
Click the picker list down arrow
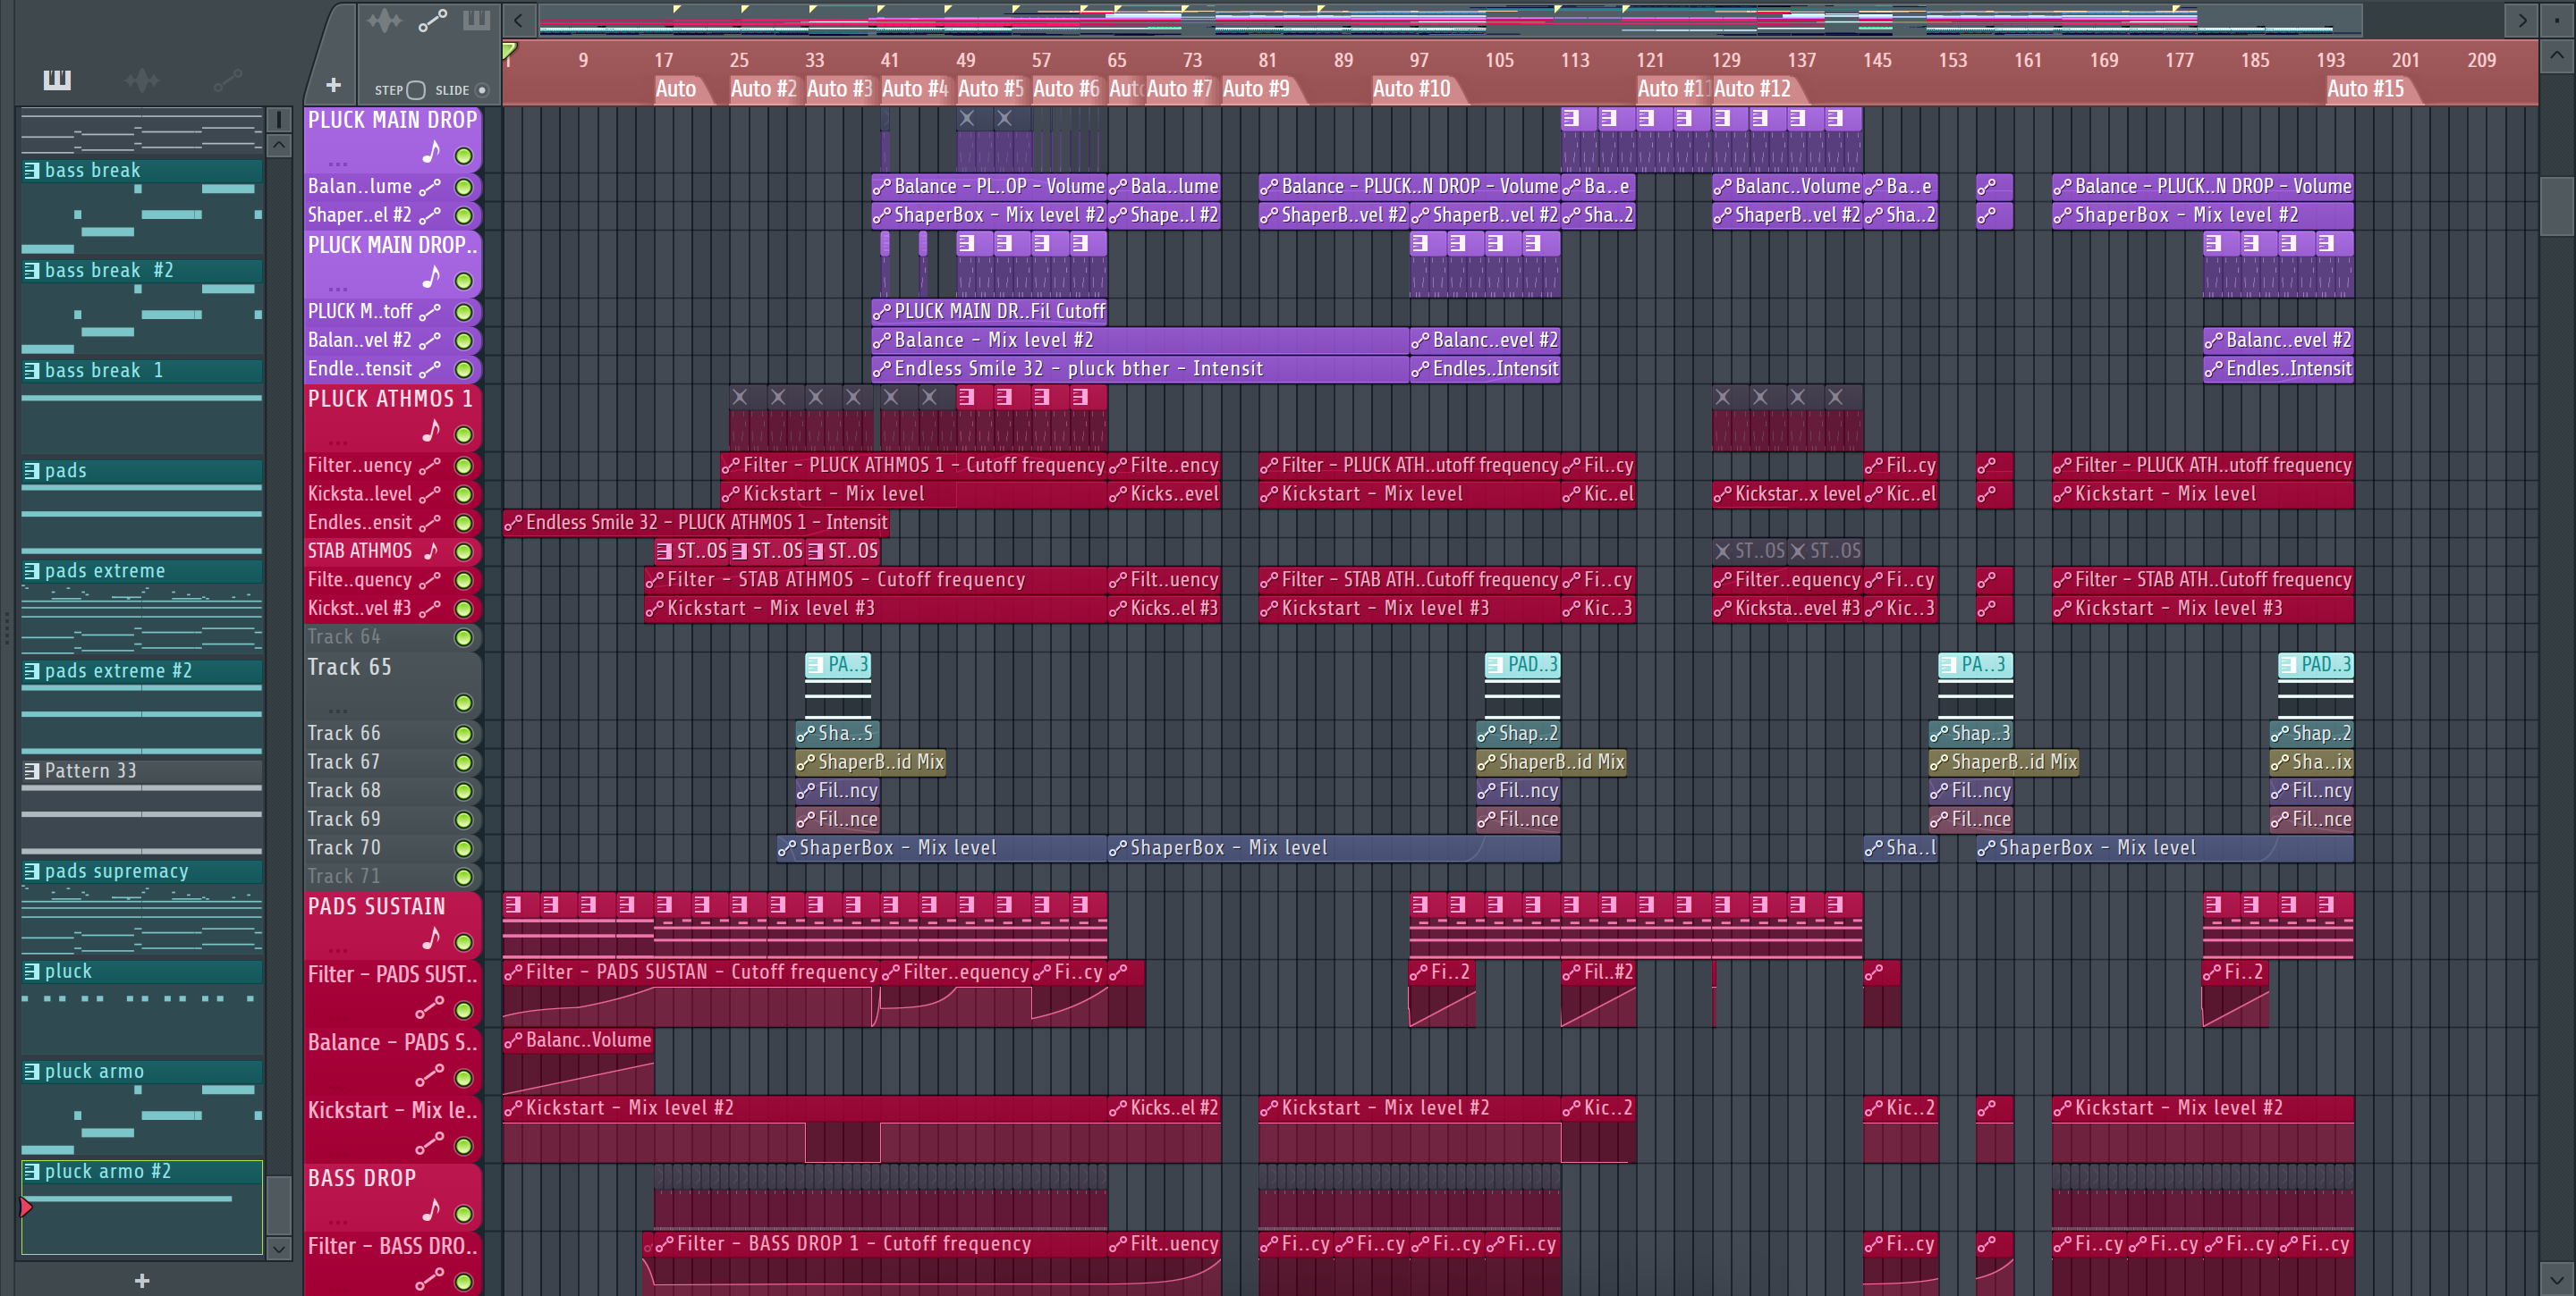[279, 1248]
